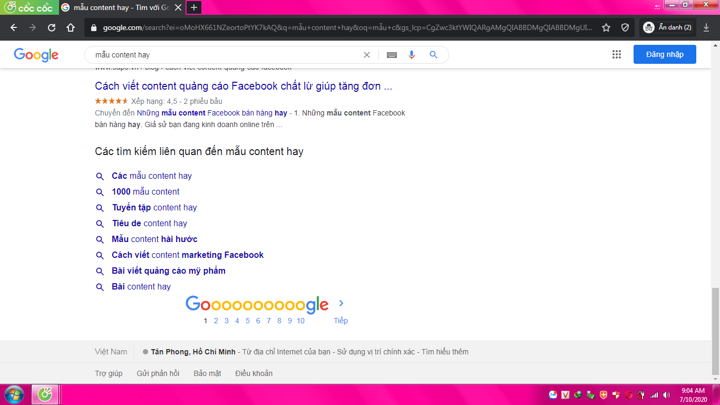The height and width of the screenshot is (405, 720).
Task: Click the Google logo
Action: [36, 55]
